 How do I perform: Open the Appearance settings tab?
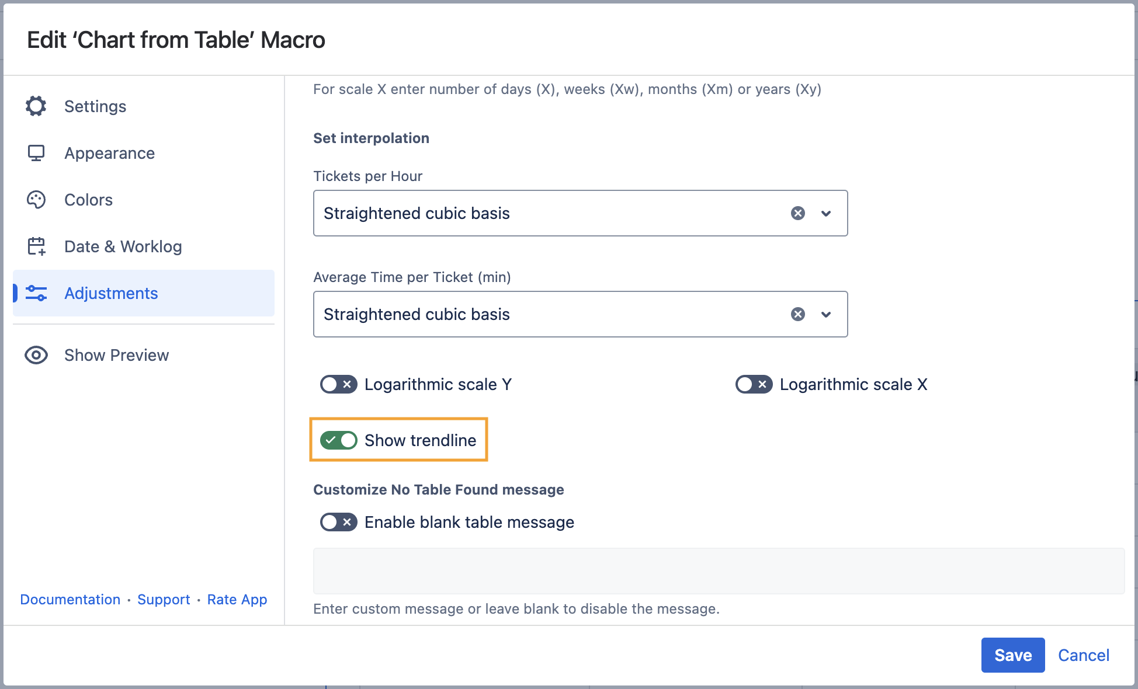point(110,153)
